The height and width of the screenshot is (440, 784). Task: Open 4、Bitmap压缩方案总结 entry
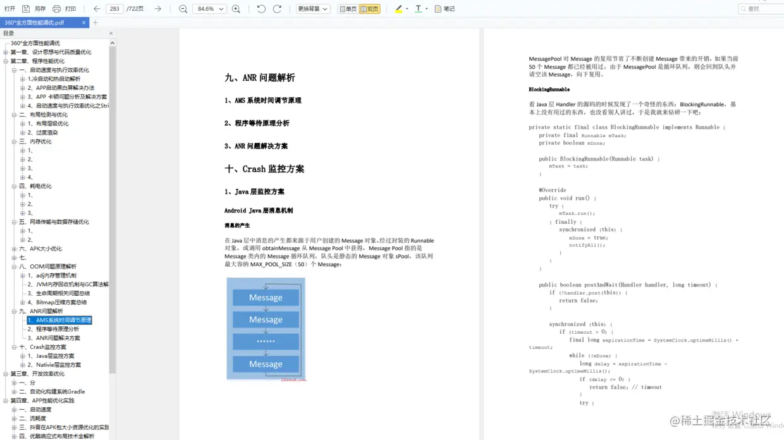tap(57, 302)
